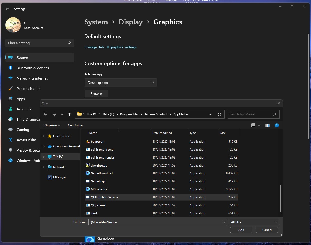Open Change default graphics settings link
This screenshot has height=245, width=311.
coord(111,47)
